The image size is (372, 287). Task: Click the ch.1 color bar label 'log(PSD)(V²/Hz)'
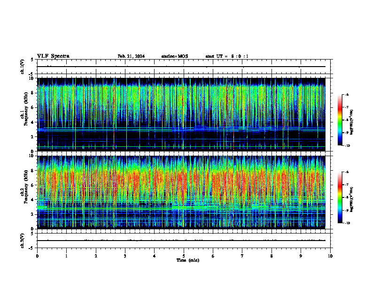[352, 122]
